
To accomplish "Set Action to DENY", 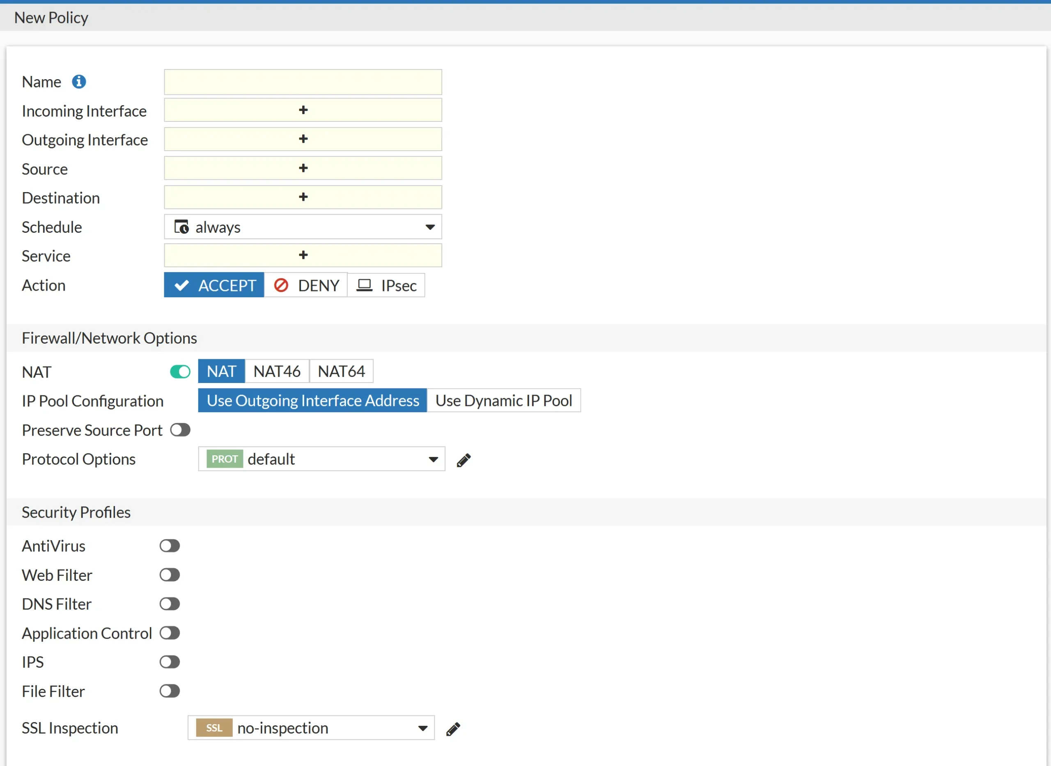I will point(306,285).
